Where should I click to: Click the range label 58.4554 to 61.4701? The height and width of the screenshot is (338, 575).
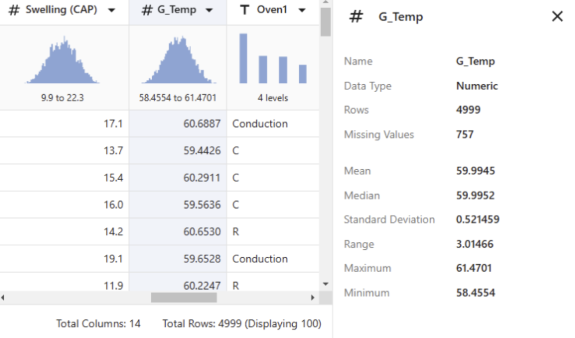177,98
